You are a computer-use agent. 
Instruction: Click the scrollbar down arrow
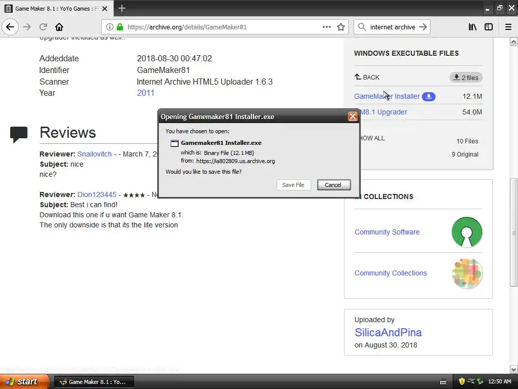coord(514,369)
